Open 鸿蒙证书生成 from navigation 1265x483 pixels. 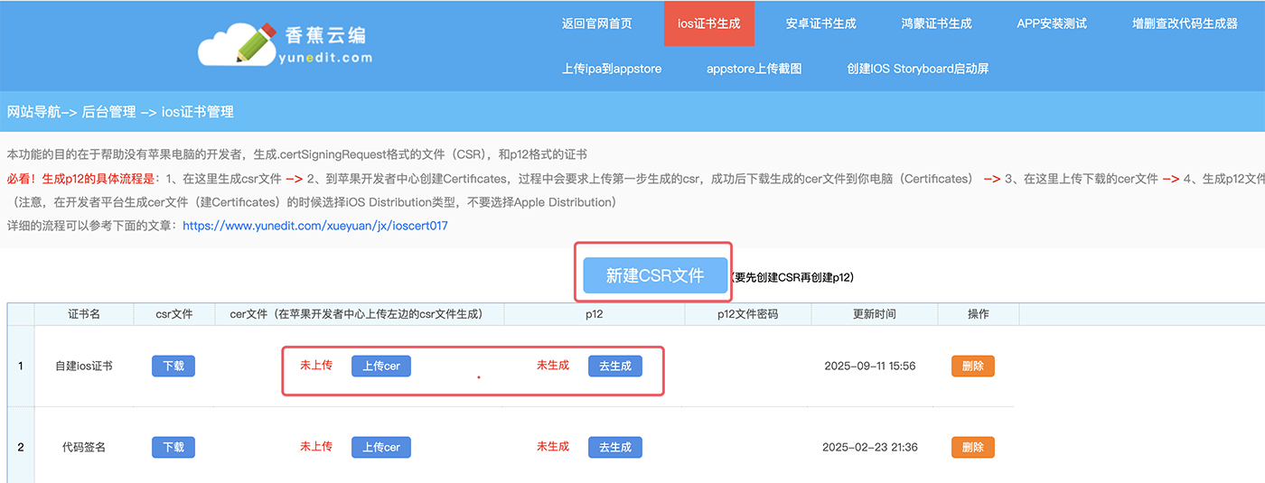coord(936,23)
